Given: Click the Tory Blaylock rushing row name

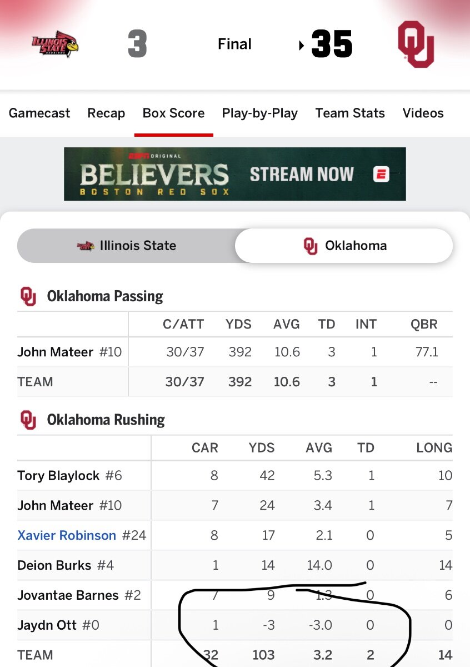Looking at the screenshot, I should tap(58, 476).
